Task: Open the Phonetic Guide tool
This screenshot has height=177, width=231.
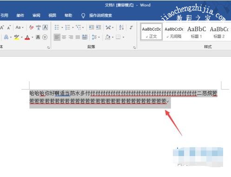Action: (38, 27)
